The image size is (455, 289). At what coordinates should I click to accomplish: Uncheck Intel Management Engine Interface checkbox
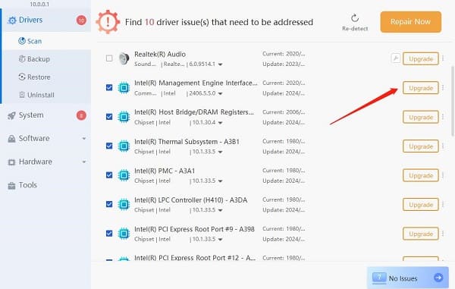tap(109, 88)
